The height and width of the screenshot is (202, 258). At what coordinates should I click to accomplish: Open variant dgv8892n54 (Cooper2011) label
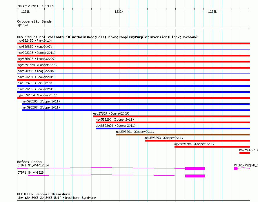click(x=37, y=95)
